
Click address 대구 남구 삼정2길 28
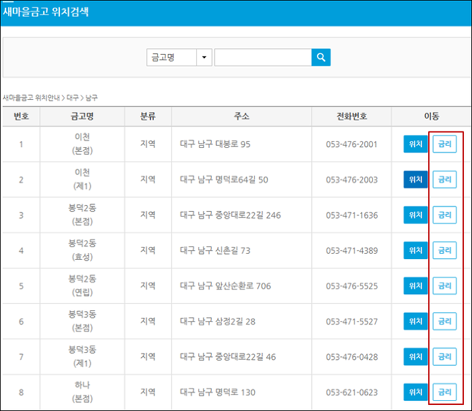click(x=218, y=321)
